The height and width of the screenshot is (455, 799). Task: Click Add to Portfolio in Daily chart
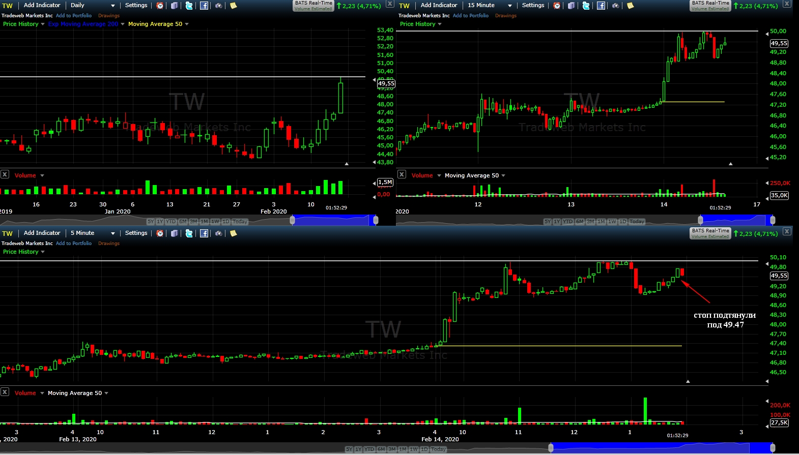74,16
